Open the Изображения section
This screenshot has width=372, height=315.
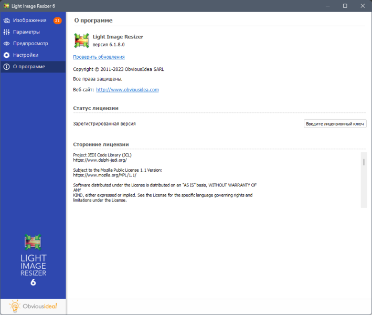coord(33,20)
